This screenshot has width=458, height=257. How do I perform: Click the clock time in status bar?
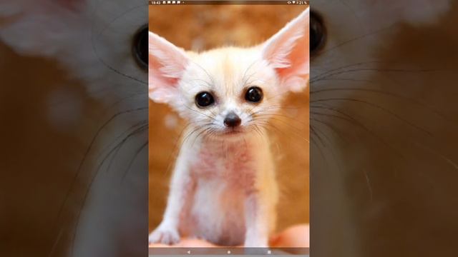point(156,3)
